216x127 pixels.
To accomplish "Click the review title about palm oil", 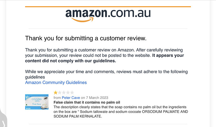I will 87,102.
